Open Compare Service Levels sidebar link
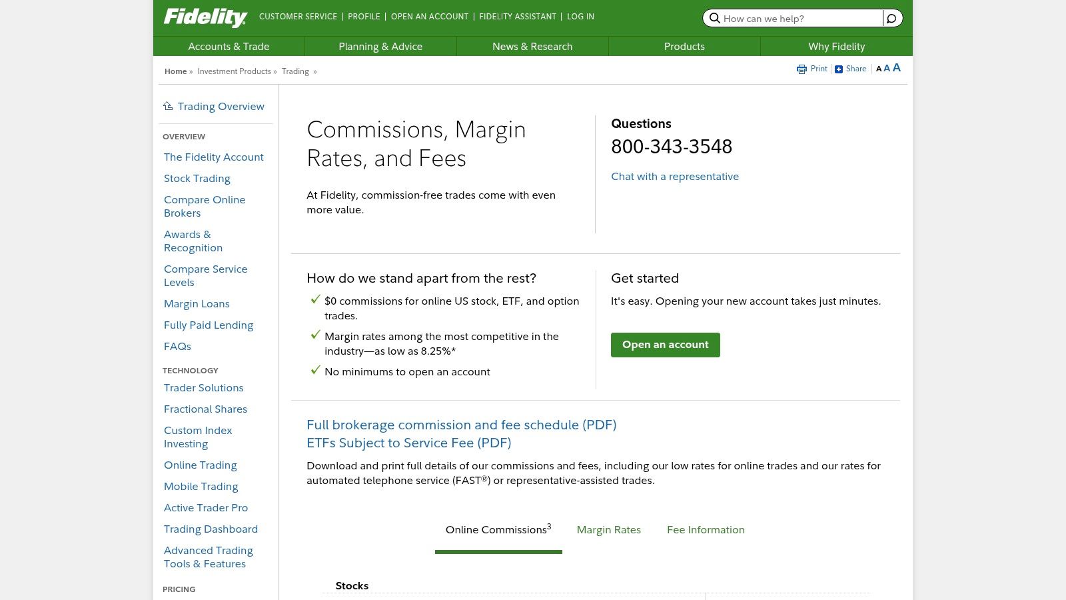Image resolution: width=1066 pixels, height=600 pixels. [x=205, y=275]
